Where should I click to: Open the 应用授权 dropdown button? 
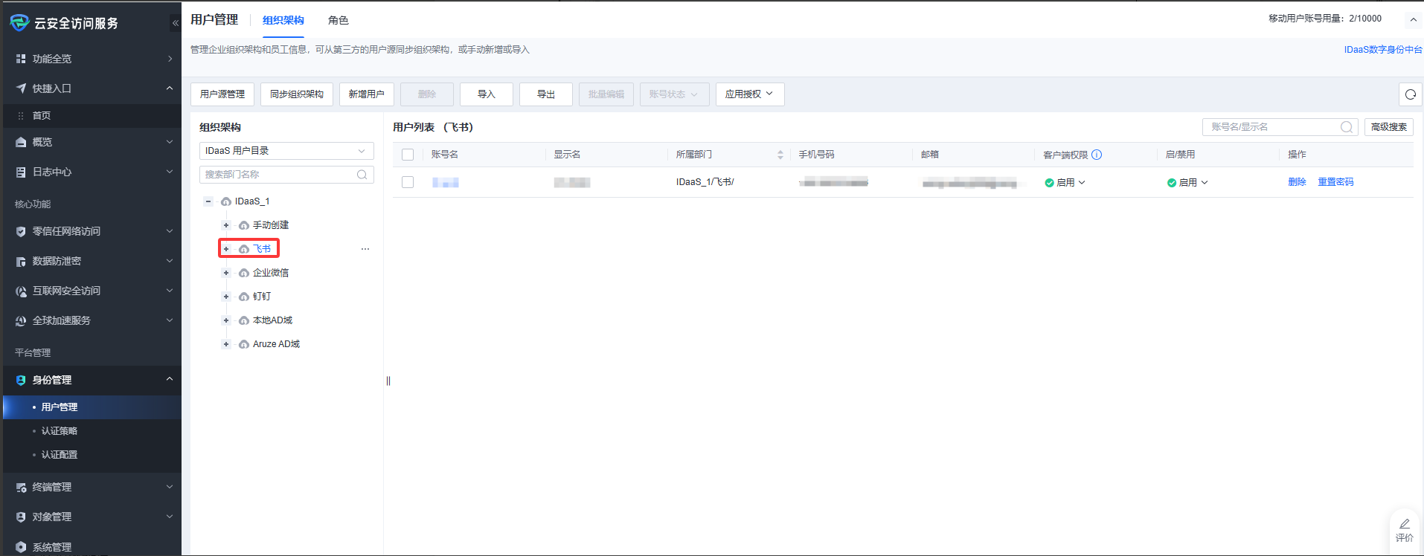749,94
